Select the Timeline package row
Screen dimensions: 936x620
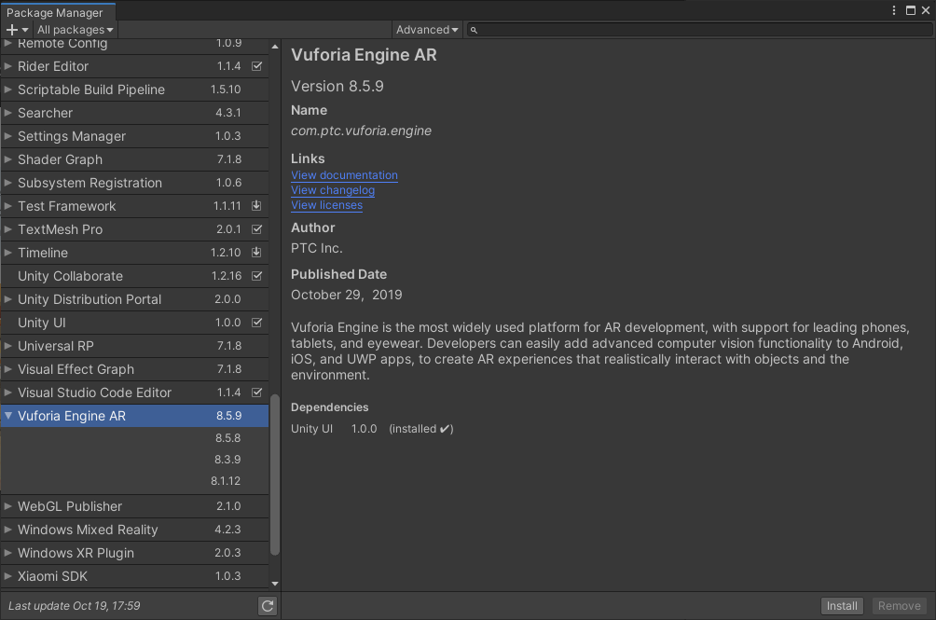coord(135,253)
